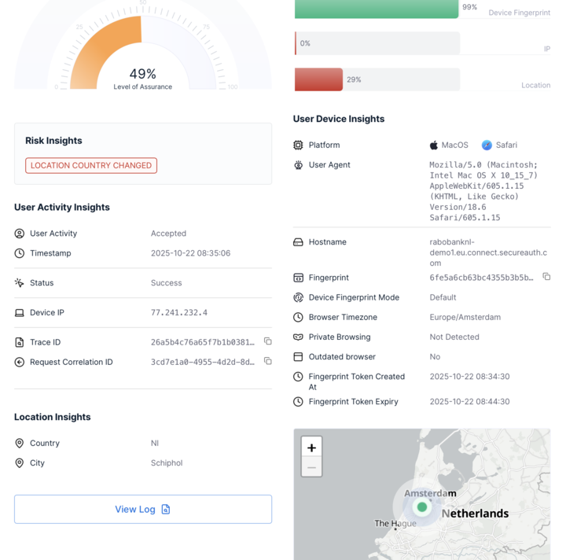Click the Timestamp clock icon
This screenshot has width=566, height=560.
coord(20,253)
